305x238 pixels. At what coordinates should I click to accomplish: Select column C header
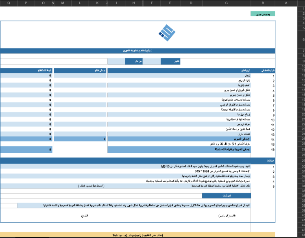tap(226, 3)
